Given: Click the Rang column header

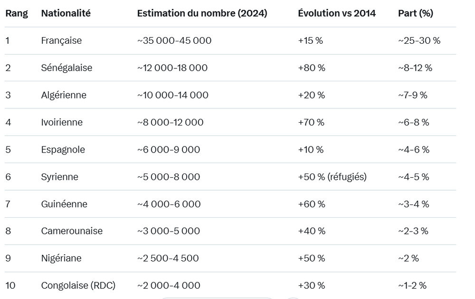Looking at the screenshot, I should coord(17,13).
